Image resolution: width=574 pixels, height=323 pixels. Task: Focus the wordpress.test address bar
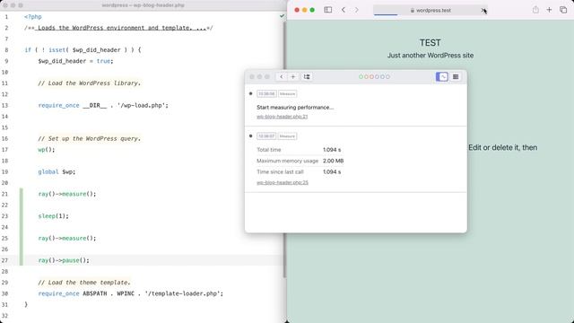coord(430,10)
